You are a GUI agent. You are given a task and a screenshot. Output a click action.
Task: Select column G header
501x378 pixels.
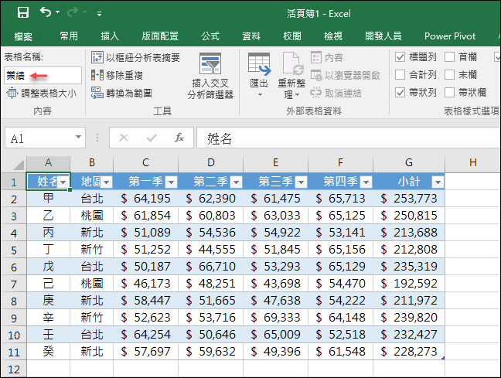click(x=409, y=162)
